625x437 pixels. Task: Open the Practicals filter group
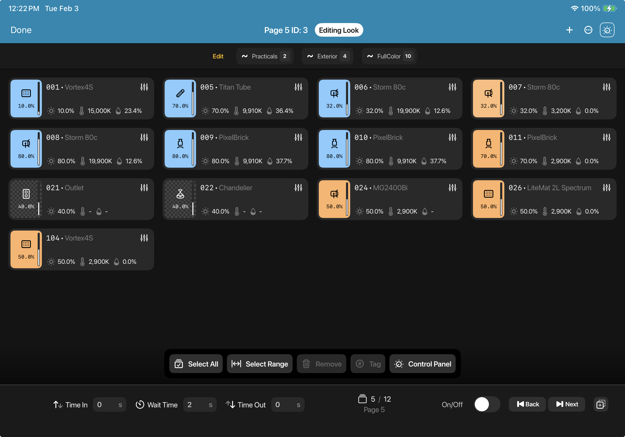click(x=264, y=56)
